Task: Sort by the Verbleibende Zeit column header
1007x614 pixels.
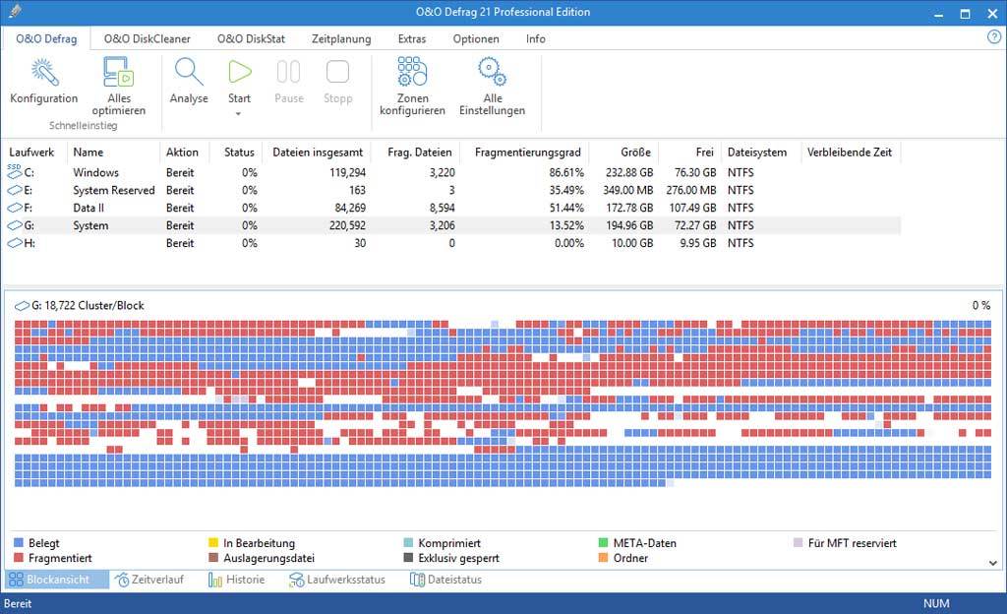Action: (850, 153)
